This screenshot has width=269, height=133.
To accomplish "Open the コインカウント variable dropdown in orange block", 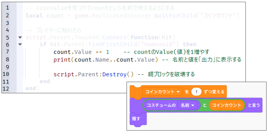I will coord(163,92).
